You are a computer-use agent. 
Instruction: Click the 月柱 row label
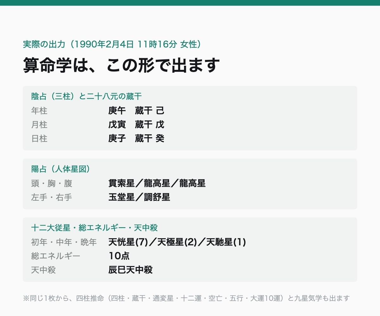[x=39, y=125]
